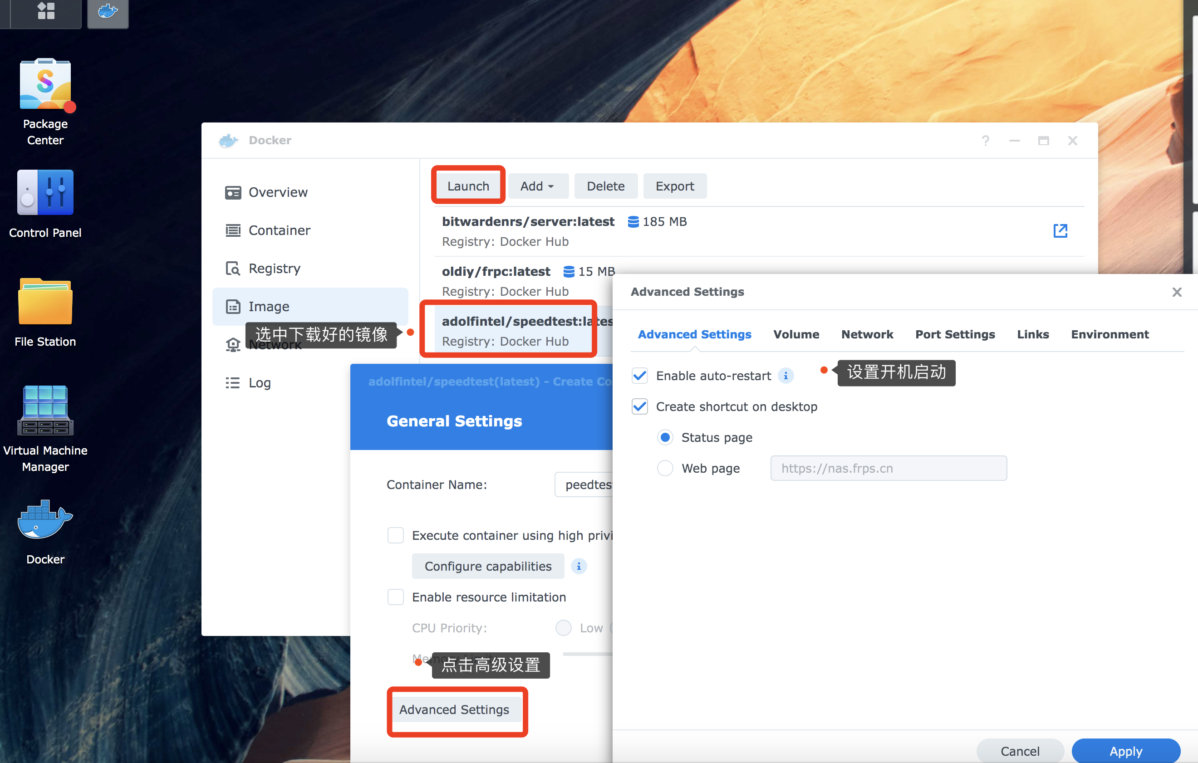Select the Image section in Docker sidebar
1198x763 pixels.
click(269, 306)
